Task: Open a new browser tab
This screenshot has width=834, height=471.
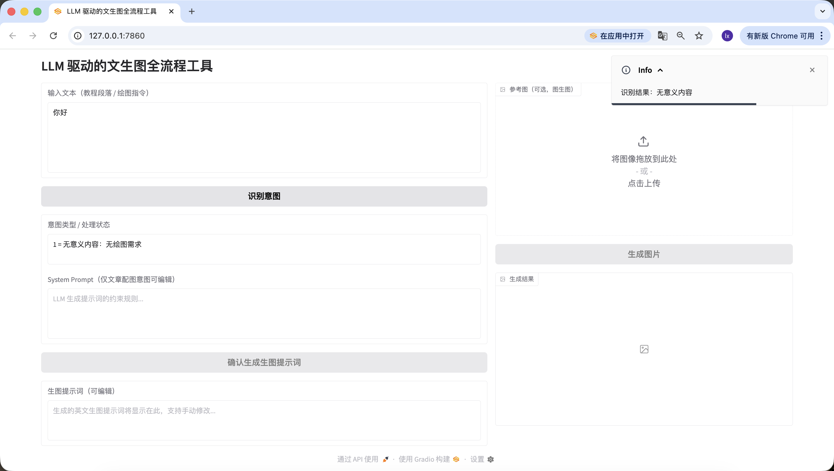Action: (x=192, y=11)
